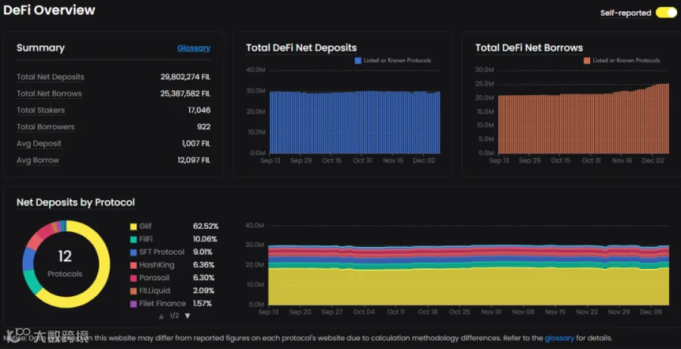Click Net Deposits by Protocol heading
Viewport: 681px width, 349px height.
click(76, 202)
